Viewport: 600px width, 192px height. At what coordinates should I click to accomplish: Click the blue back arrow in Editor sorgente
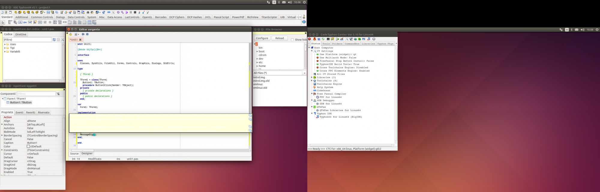83,34
